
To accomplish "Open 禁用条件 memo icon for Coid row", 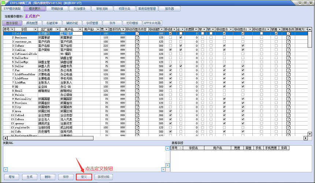I will click(x=288, y=33).
